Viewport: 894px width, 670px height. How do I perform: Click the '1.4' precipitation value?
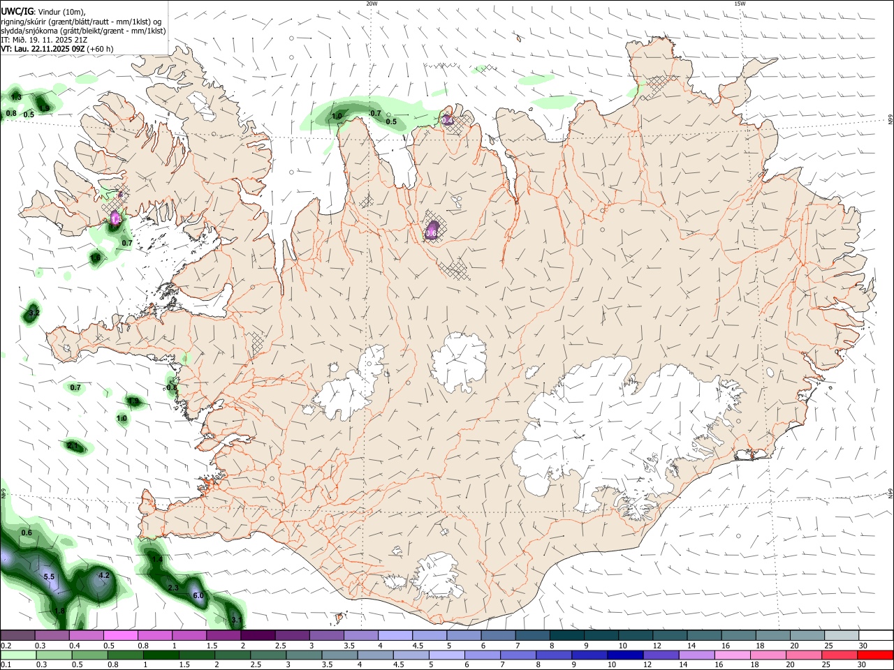tap(157, 560)
